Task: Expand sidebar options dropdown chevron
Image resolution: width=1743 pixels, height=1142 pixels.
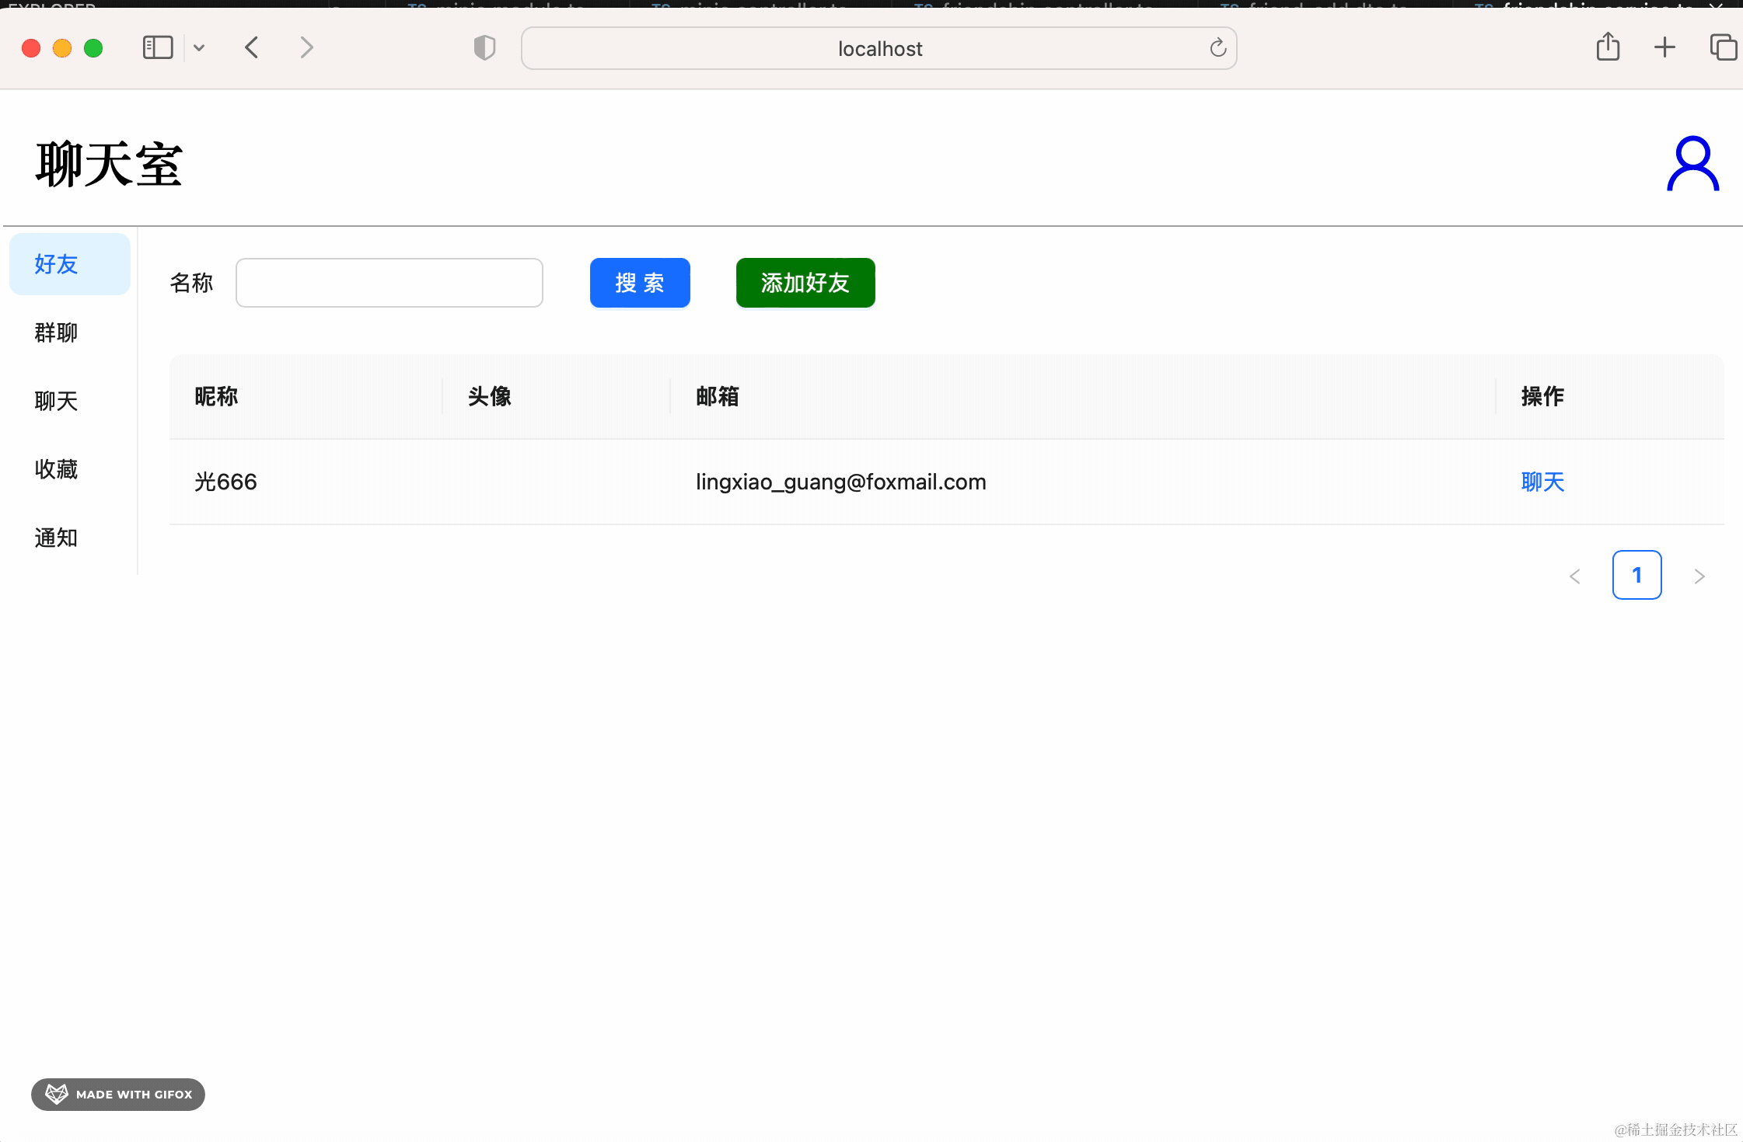Action: pos(199,48)
